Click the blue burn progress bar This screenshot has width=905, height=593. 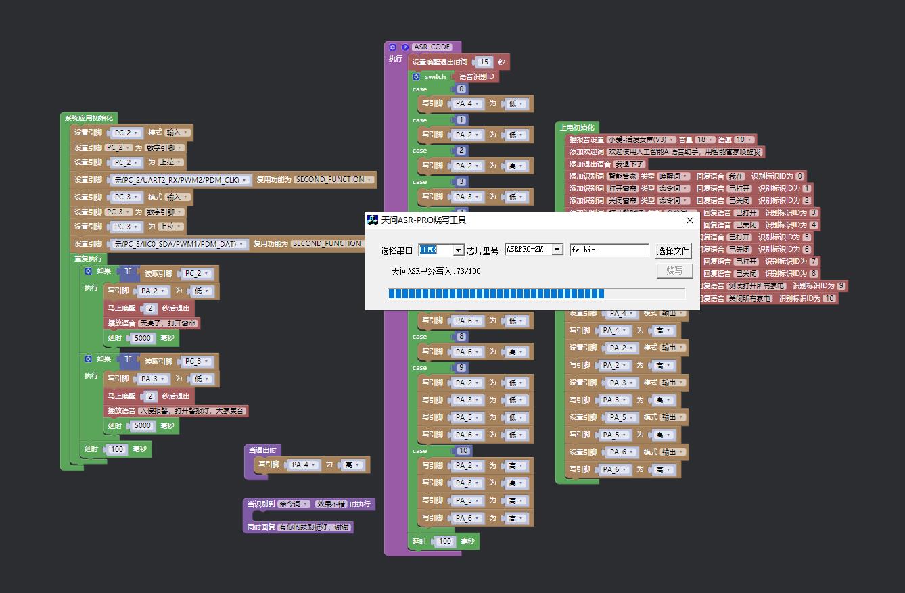(x=536, y=294)
